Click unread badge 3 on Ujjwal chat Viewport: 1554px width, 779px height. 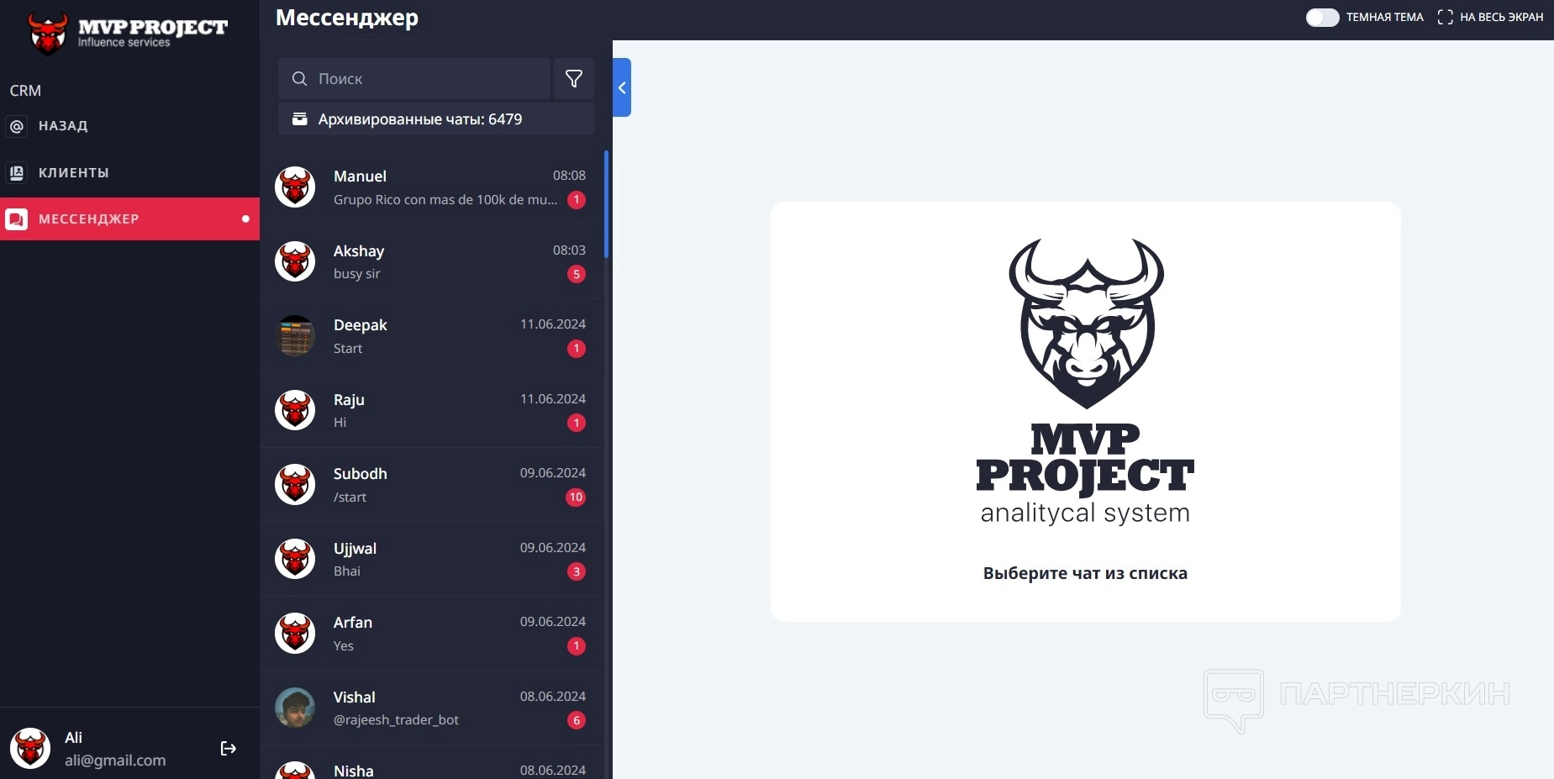tap(577, 571)
